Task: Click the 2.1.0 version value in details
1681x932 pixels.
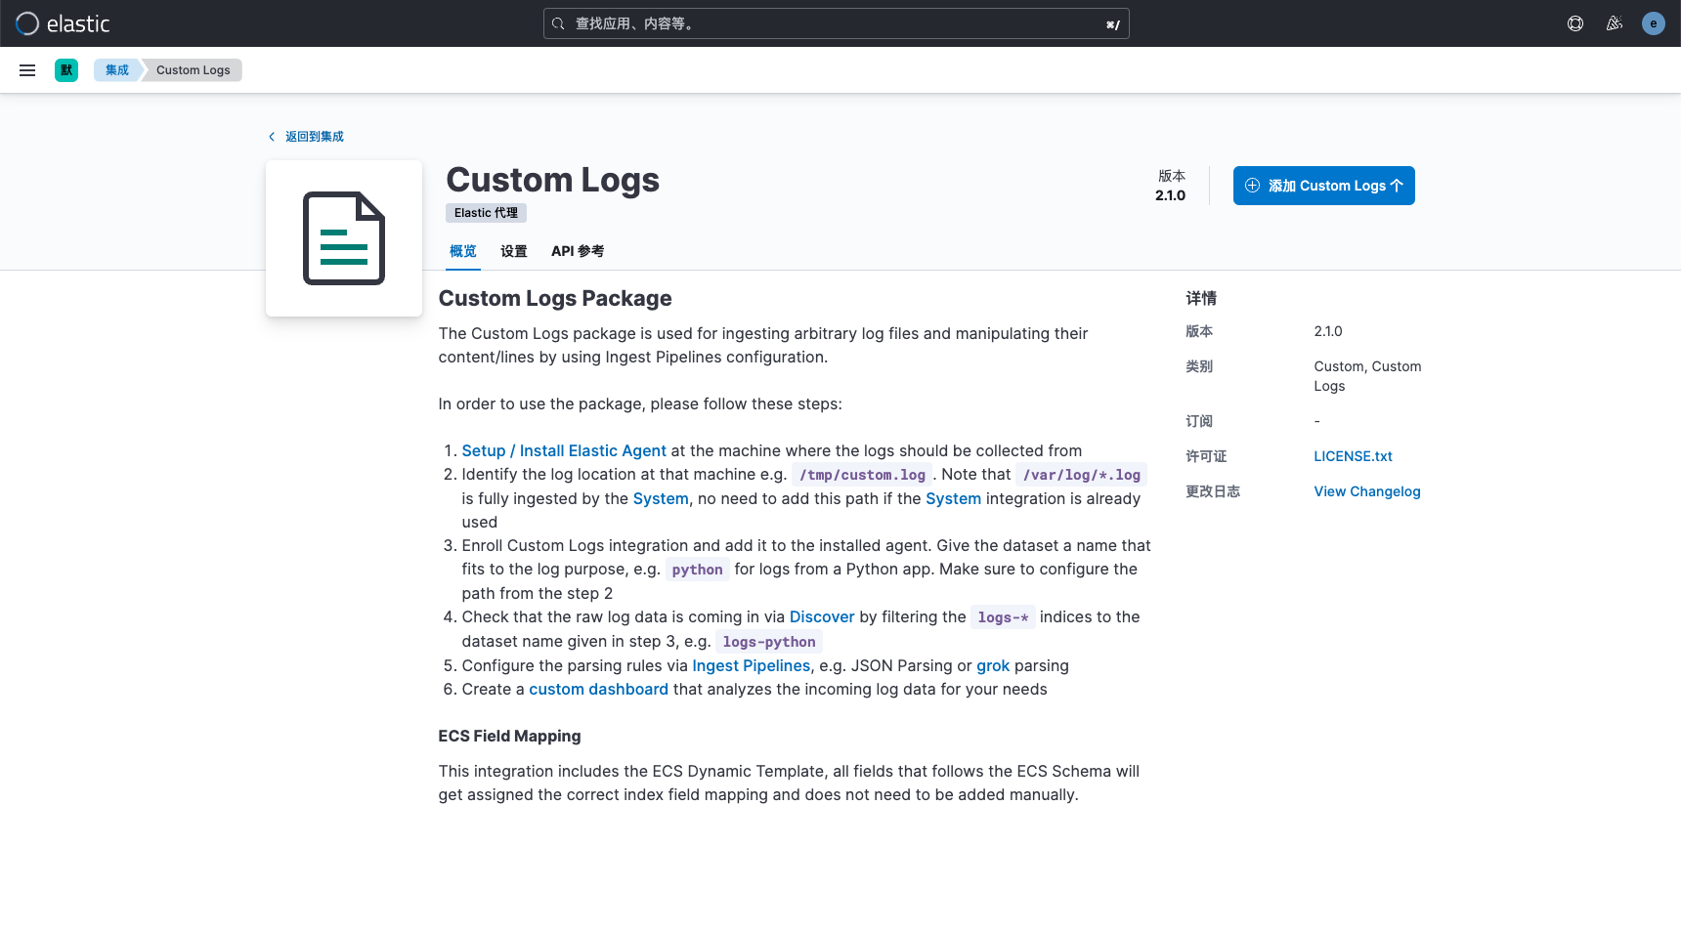Action: [x=1328, y=331]
